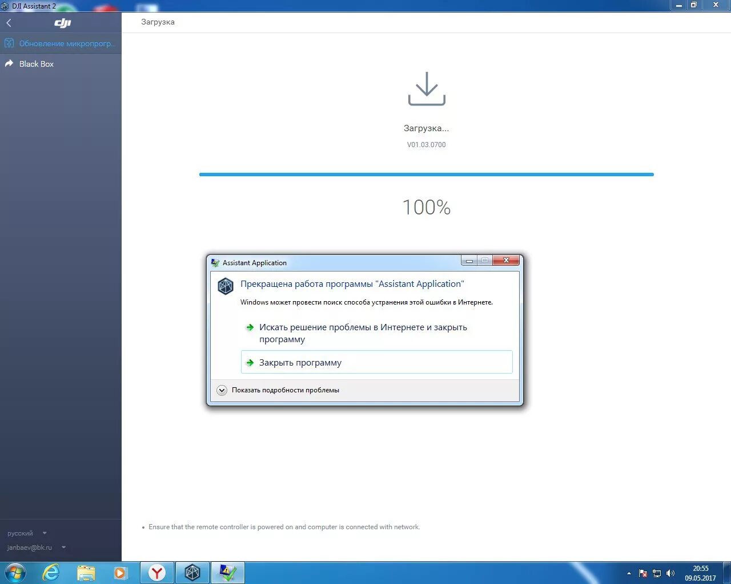Click Windows может провести поиск description text
The image size is (731, 584).
367,302
